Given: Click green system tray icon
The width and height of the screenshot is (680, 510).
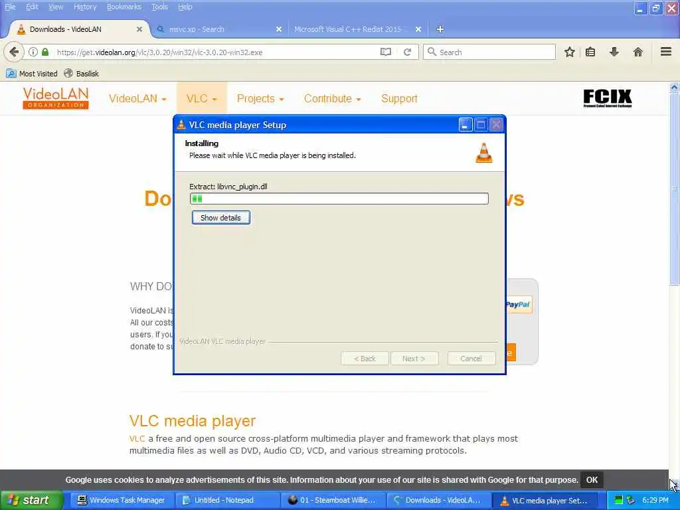Looking at the screenshot, I should (x=619, y=500).
